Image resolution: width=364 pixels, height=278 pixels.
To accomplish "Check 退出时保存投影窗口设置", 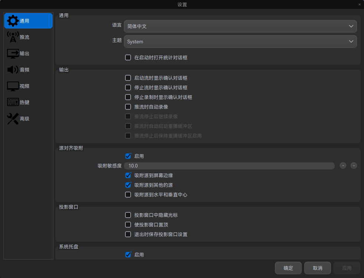I will point(128,234).
